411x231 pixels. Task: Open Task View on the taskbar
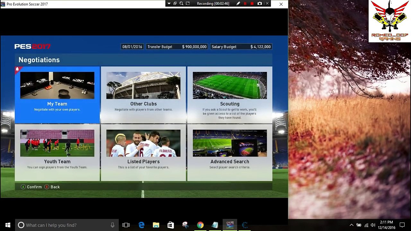click(126, 225)
